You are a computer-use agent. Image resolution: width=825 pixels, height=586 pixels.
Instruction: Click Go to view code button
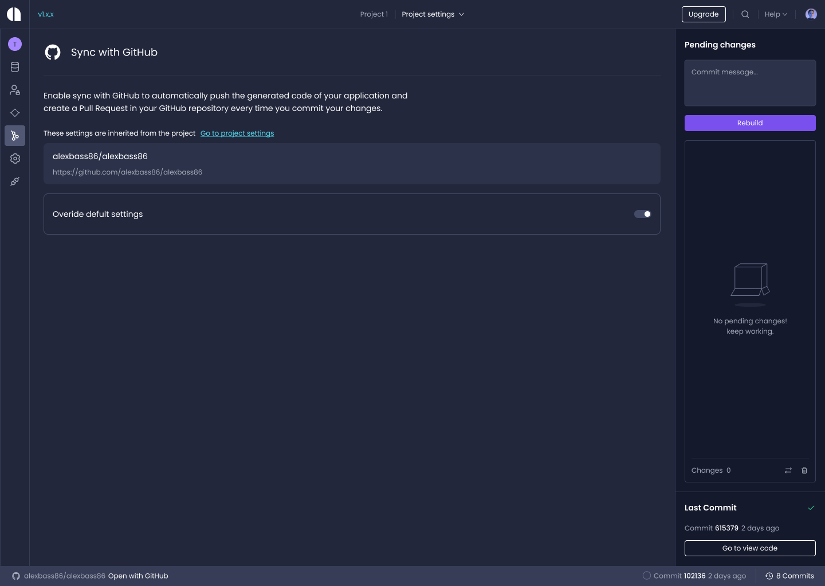pos(750,548)
